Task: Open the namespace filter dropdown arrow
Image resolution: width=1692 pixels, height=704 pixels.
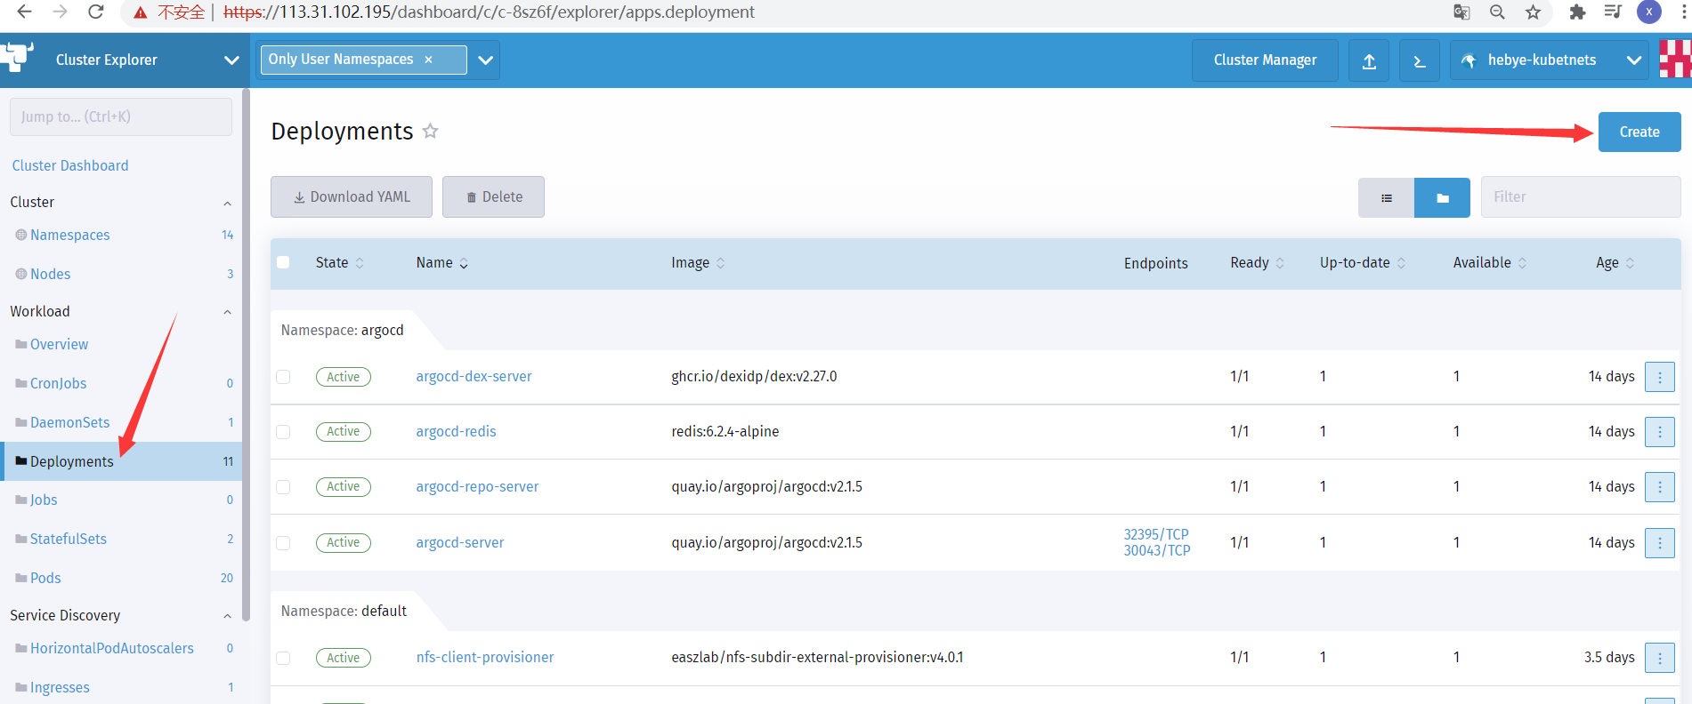Action: 485,60
